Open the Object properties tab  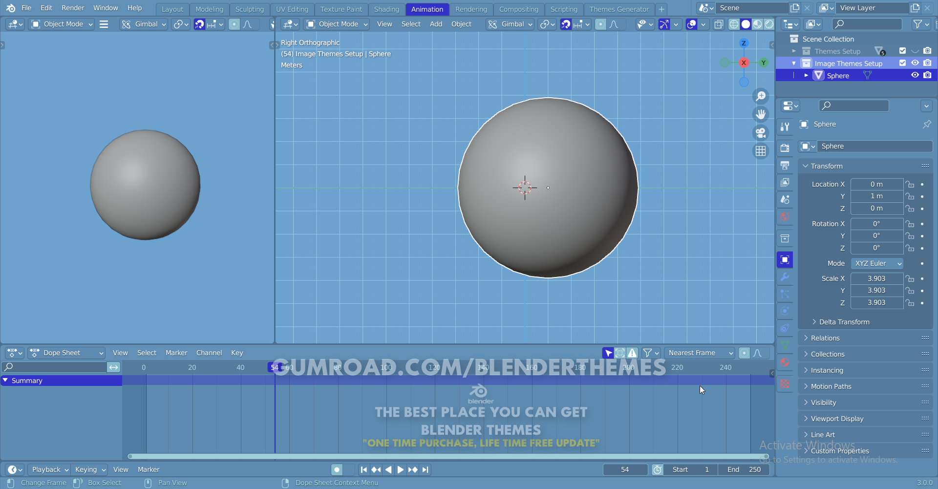(x=785, y=259)
